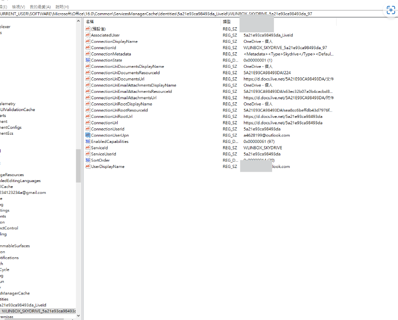The image size is (398, 320).
Task: Click the string icon beside ServiceId
Action: [x=88, y=148]
